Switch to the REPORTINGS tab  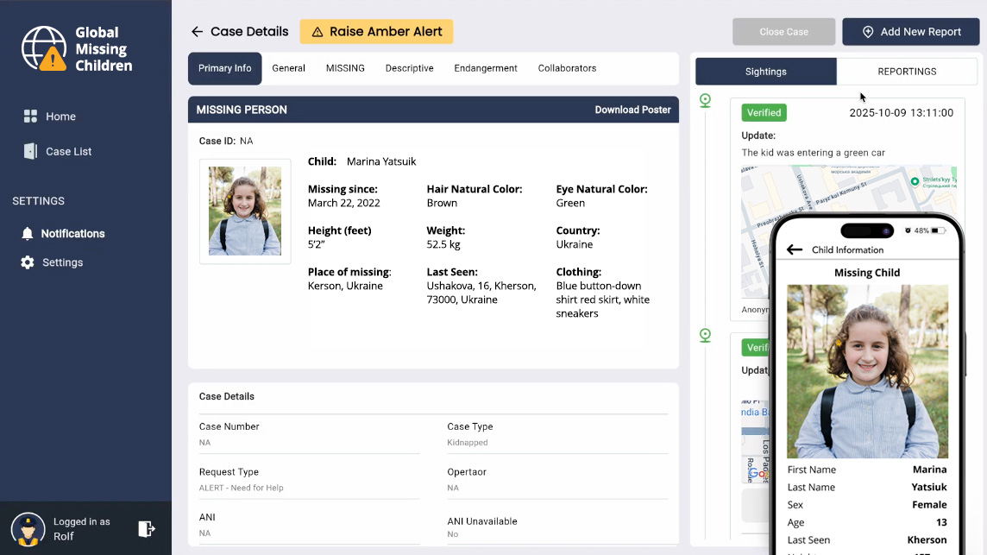tap(907, 72)
